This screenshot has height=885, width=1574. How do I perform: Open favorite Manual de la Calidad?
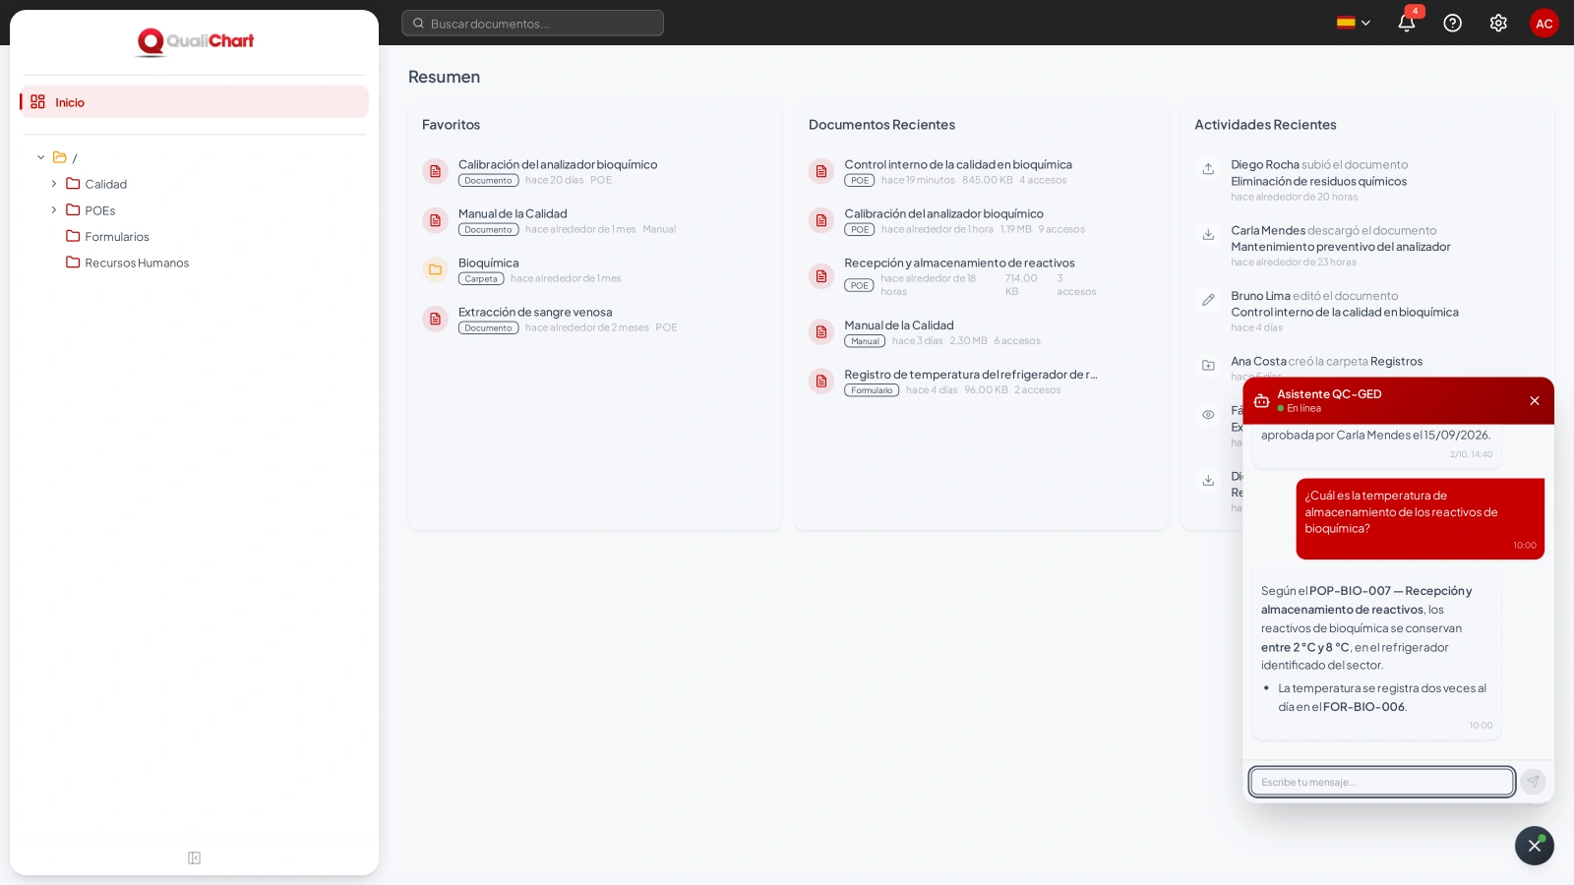[x=513, y=213]
